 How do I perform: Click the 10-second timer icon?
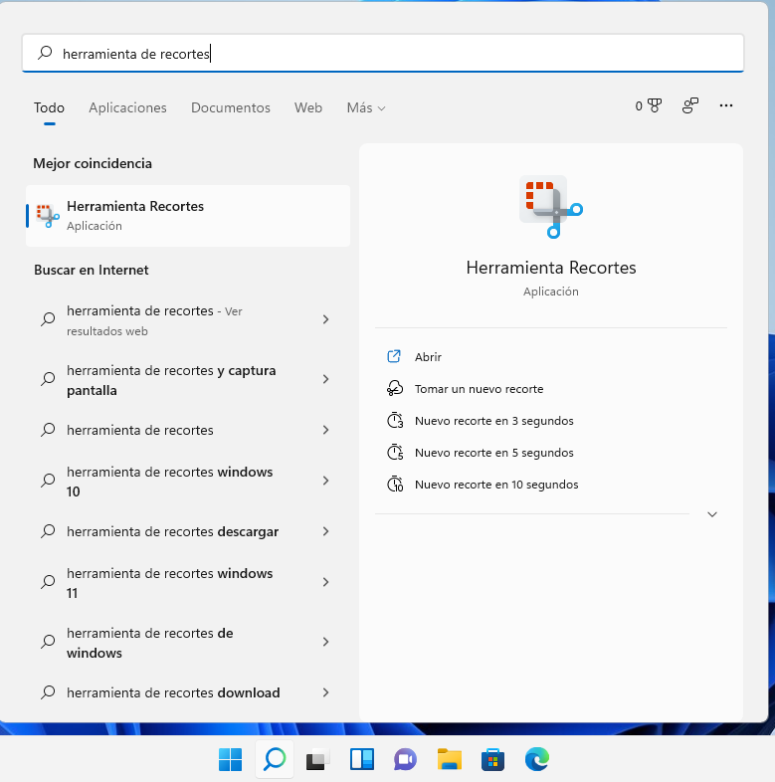[395, 485]
